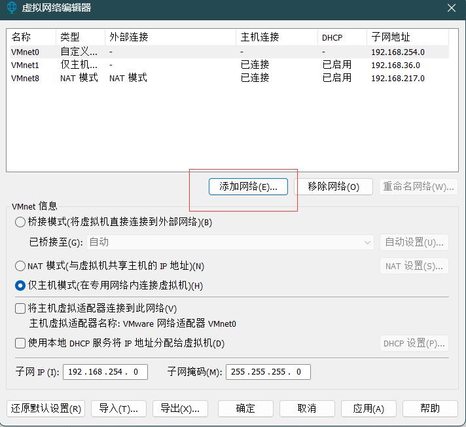Click VMnet8 DHCP 已启用 cell
This screenshot has height=427, width=466.
[x=336, y=78]
